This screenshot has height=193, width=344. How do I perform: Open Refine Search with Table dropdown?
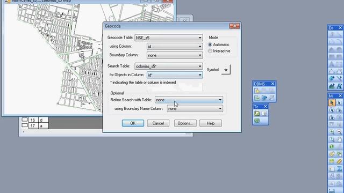pos(189,100)
